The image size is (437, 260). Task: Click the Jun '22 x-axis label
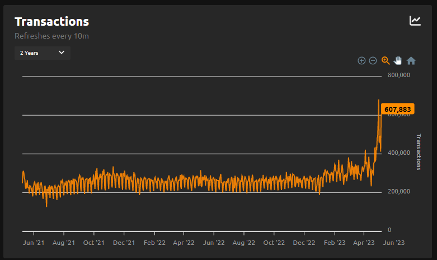click(x=214, y=243)
